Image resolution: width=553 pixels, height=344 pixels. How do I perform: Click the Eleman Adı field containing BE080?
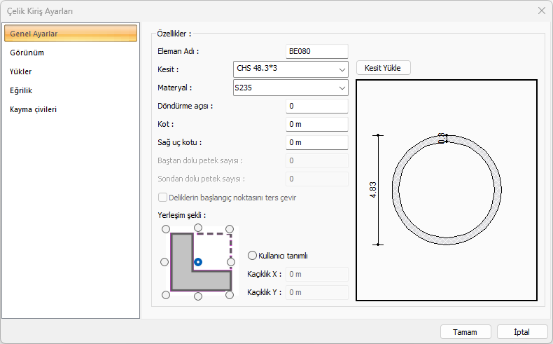[317, 51]
